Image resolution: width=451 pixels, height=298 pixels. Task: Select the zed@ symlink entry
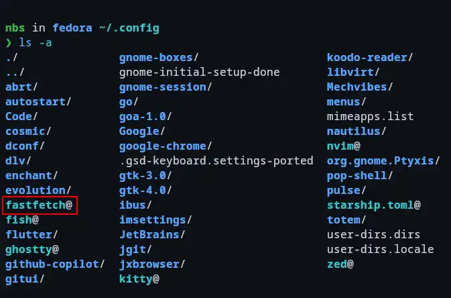point(340,264)
